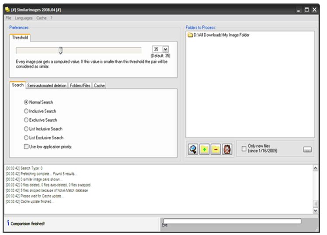This screenshot has height=235, width=327.
Task: Open the Languages menu
Action: coord(24,18)
